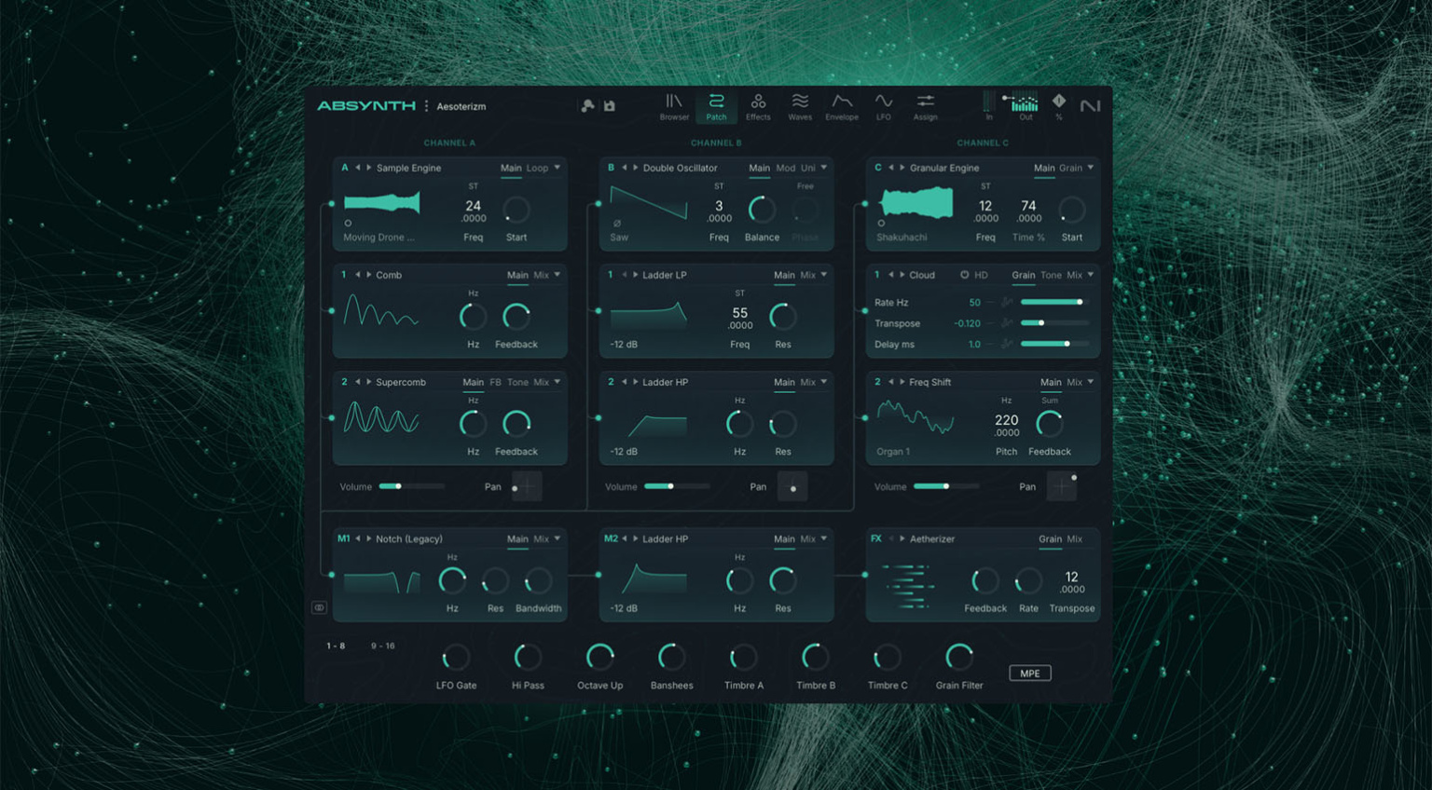
Task: Select the Patch view icon
Action: 716,104
